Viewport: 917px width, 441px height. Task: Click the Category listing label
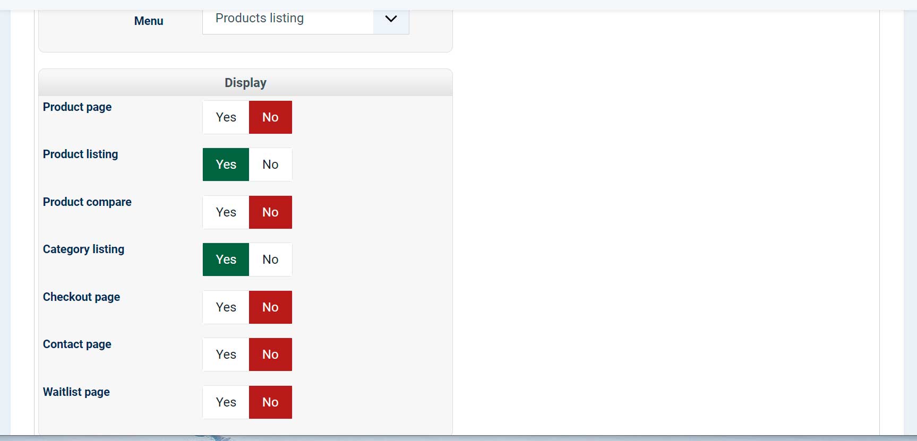point(83,249)
